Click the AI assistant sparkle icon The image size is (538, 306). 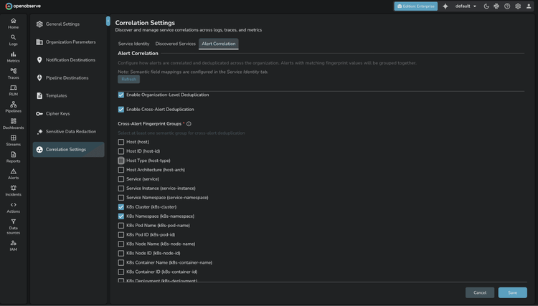pos(445,6)
